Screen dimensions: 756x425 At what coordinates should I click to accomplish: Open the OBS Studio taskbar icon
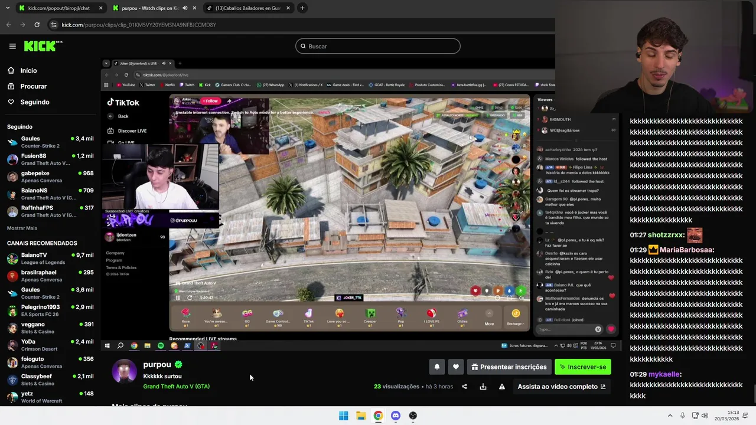click(x=413, y=416)
